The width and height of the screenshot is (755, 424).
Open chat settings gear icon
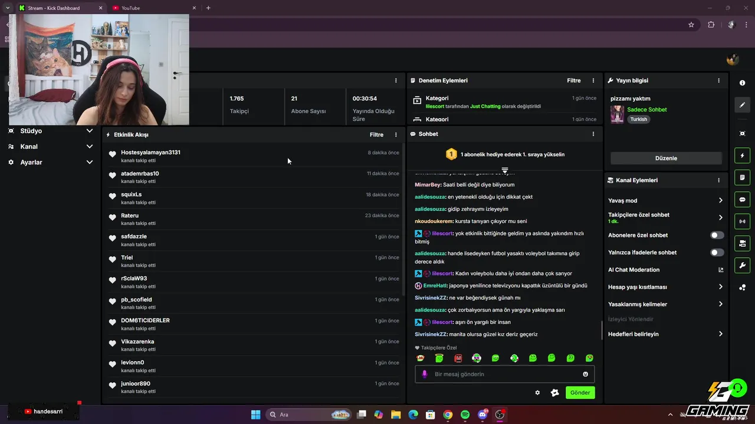click(x=537, y=393)
